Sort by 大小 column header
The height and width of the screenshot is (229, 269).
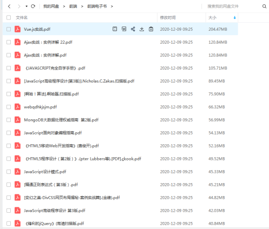[x=212, y=18]
